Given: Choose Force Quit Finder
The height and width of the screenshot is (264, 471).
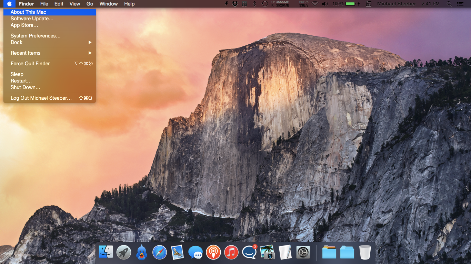Looking at the screenshot, I should pyautogui.click(x=30, y=64).
